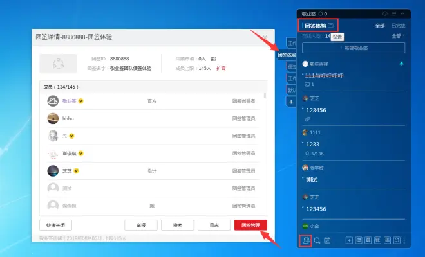Click the plus add category side tab

coord(291,102)
